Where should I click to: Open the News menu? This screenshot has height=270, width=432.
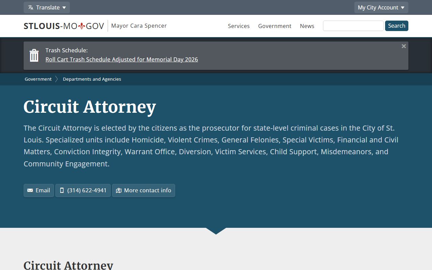click(307, 26)
